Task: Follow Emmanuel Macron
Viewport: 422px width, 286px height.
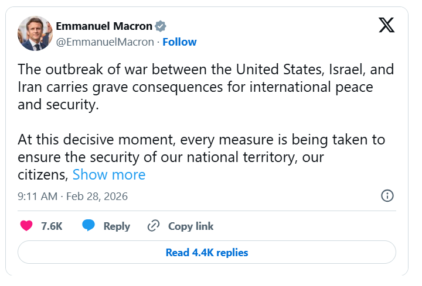Action: click(179, 42)
